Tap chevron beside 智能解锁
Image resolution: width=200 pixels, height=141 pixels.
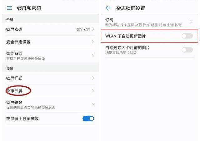(x=93, y=56)
